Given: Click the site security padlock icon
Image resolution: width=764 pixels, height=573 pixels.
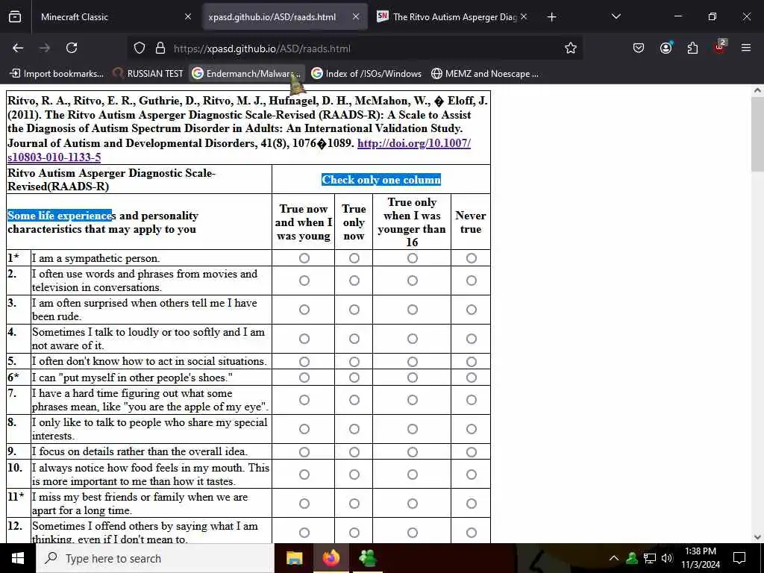Looking at the screenshot, I should 160,48.
